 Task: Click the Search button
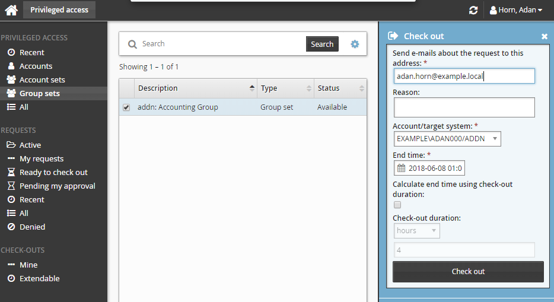coord(322,44)
